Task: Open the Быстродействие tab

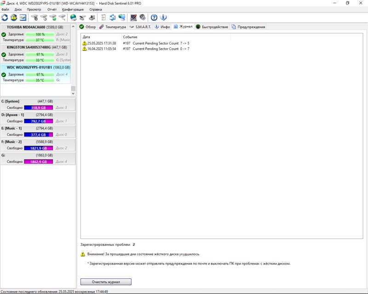Action: tap(214, 27)
